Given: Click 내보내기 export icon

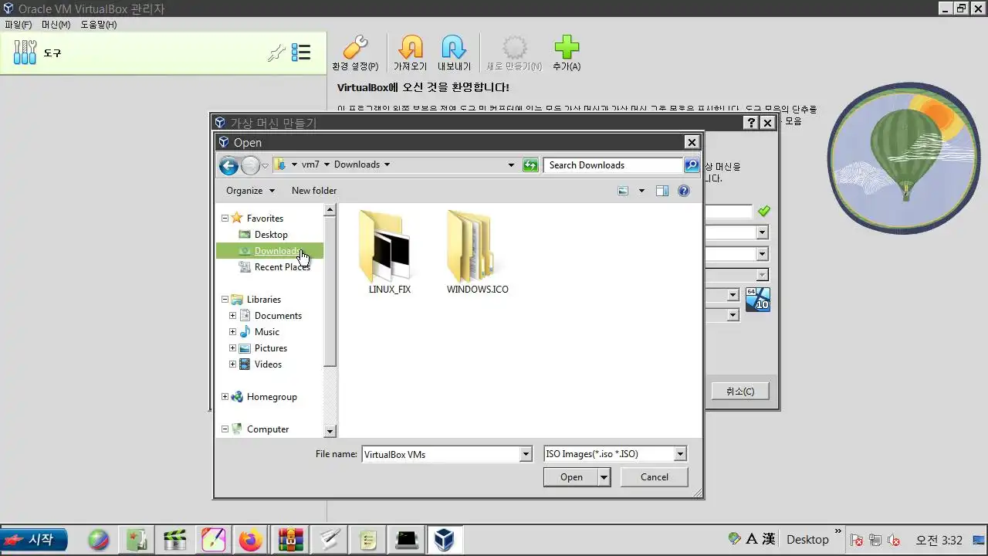Looking at the screenshot, I should coord(455,53).
